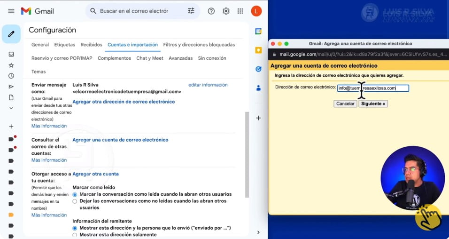Open Google Tasks side panel icon
The image size is (449, 239).
(258, 69)
